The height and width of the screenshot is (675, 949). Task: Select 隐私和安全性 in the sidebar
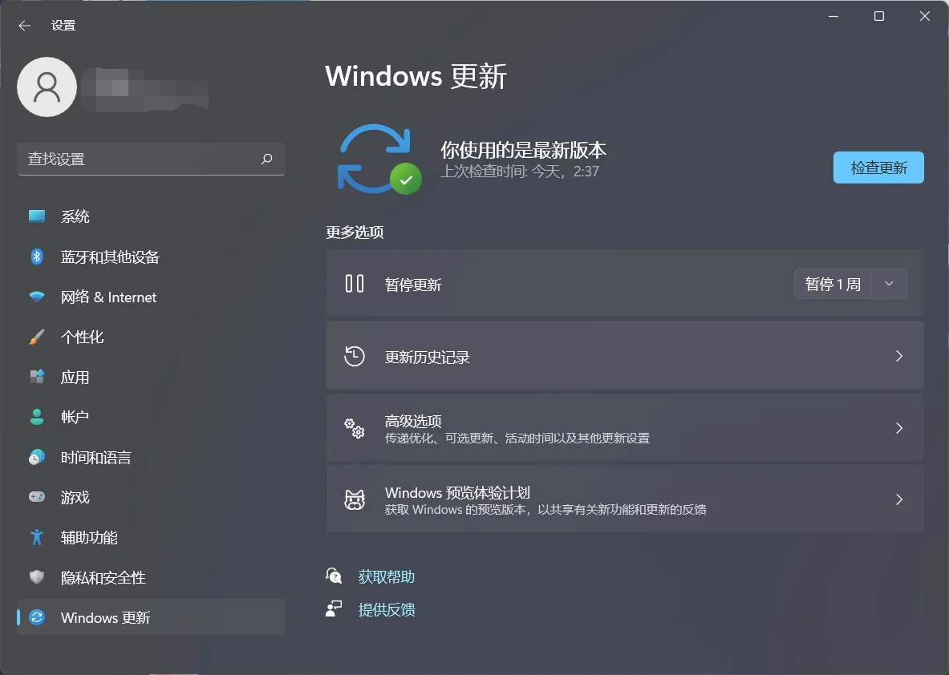(x=151, y=577)
